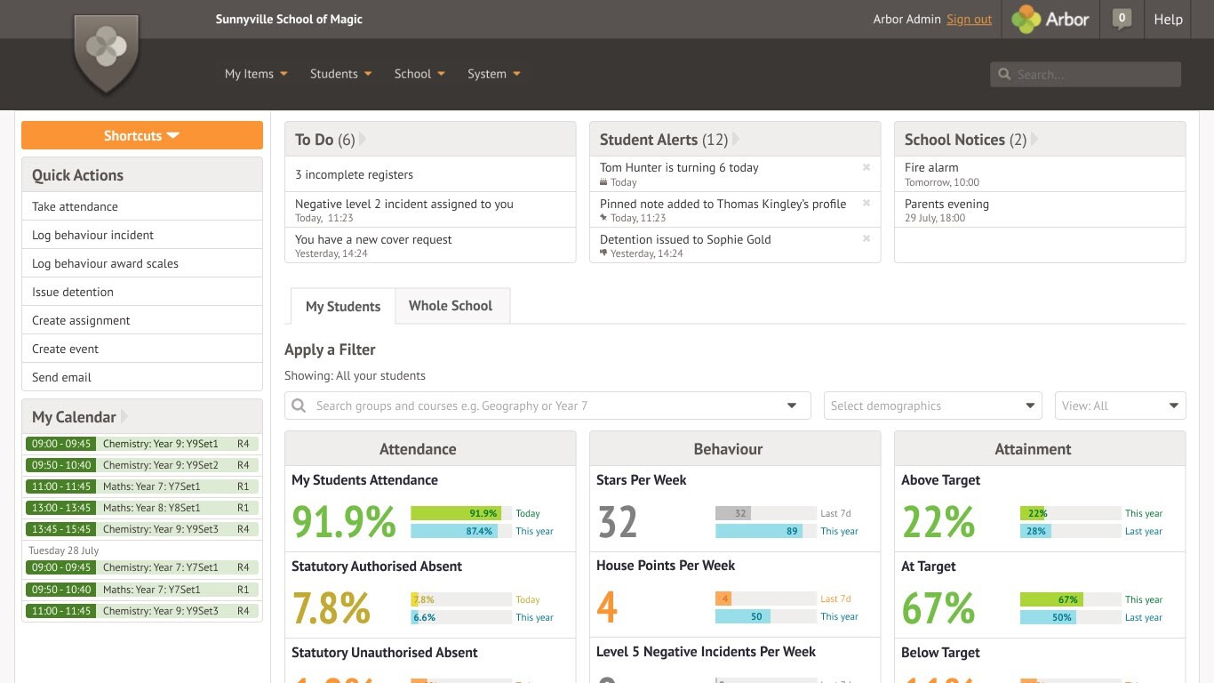Screen dimensions: 1214x683
Task: Click the groups and courses search field
Action: pos(547,406)
